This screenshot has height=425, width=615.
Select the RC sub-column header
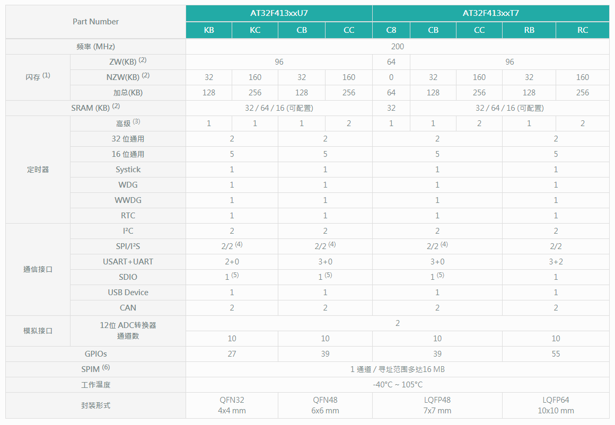pyautogui.click(x=582, y=30)
